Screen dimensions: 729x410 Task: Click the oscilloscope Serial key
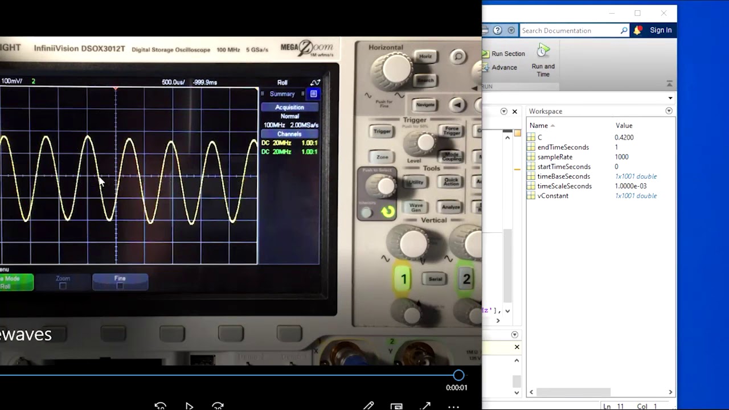[436, 279]
